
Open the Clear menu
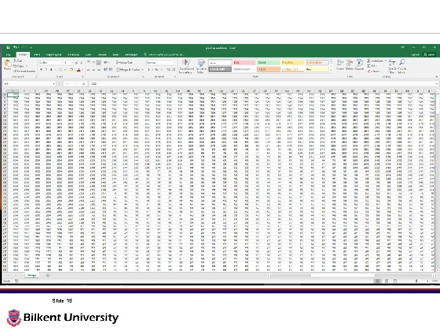pyautogui.click(x=373, y=71)
